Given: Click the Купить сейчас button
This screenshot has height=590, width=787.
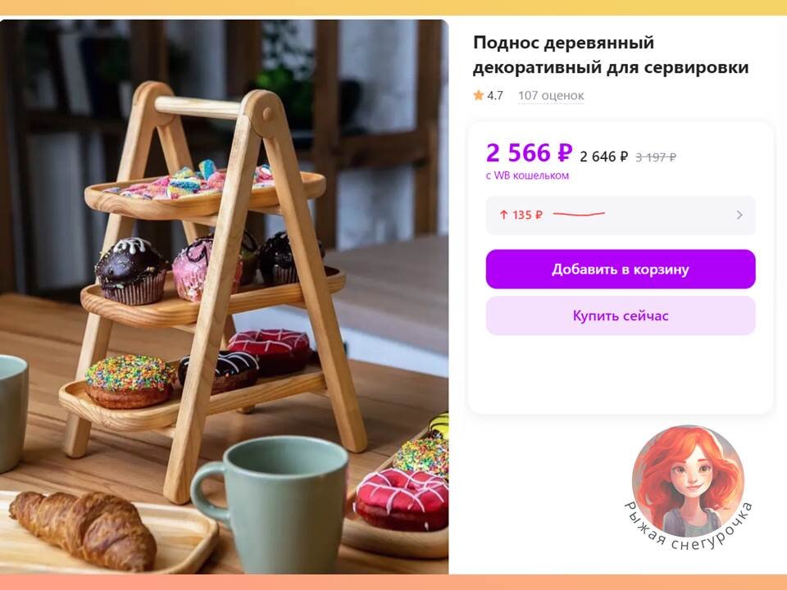Looking at the screenshot, I should click(x=621, y=315).
